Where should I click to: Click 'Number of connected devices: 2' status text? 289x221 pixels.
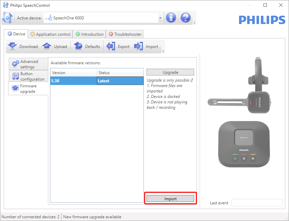(x=30, y=217)
